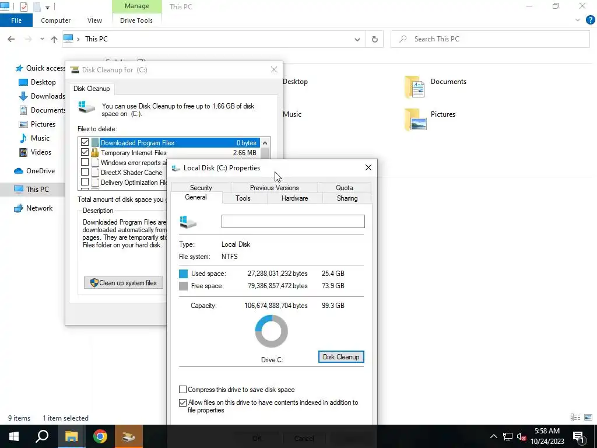This screenshot has height=448, width=597.
Task: Toggle Downloaded Program Files checkbox
Action: tap(85, 142)
